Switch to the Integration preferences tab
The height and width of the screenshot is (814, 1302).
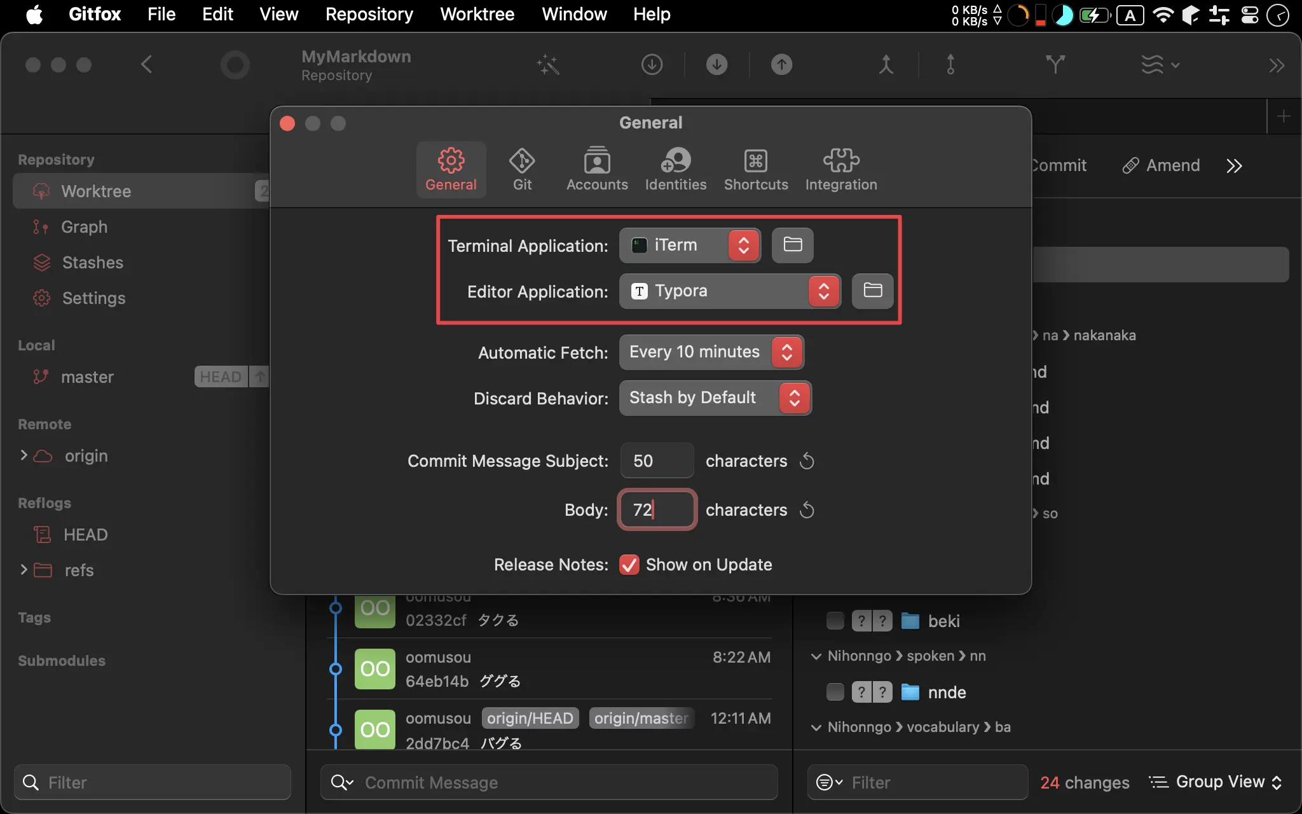[841, 169]
